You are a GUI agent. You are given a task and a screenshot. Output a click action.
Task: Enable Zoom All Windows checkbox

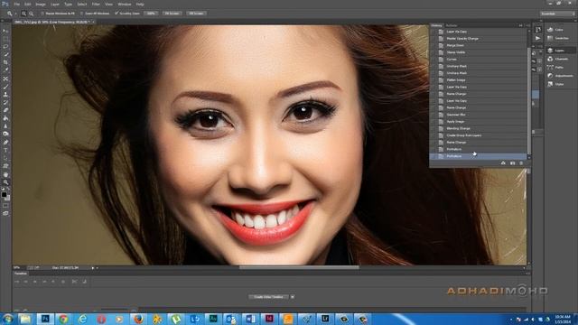point(82,14)
